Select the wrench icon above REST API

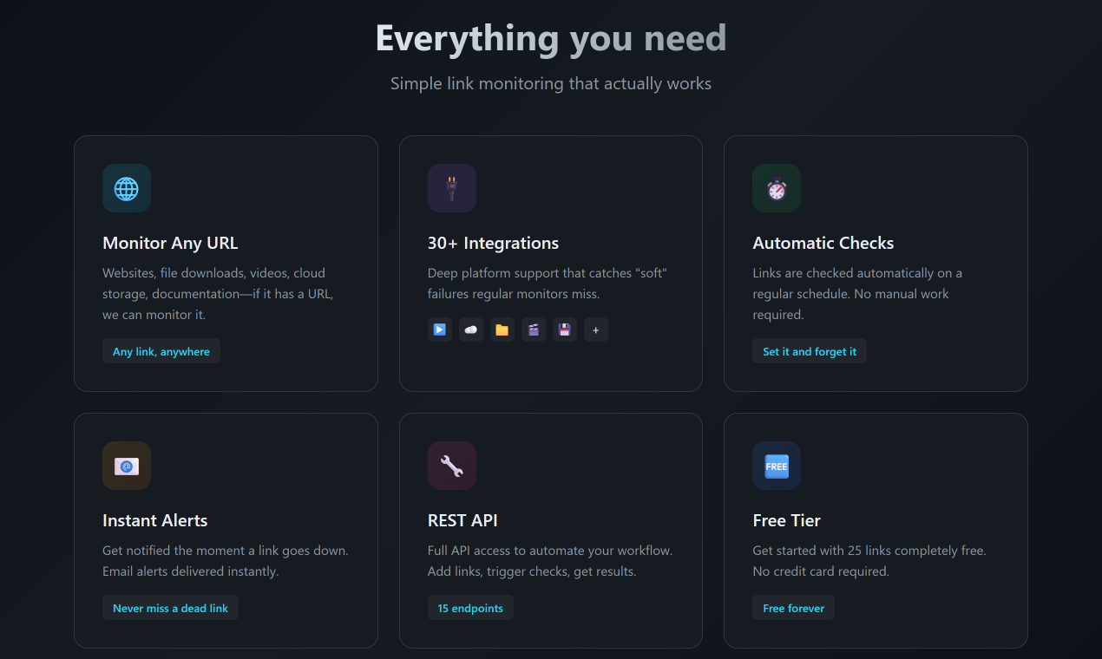pos(452,466)
